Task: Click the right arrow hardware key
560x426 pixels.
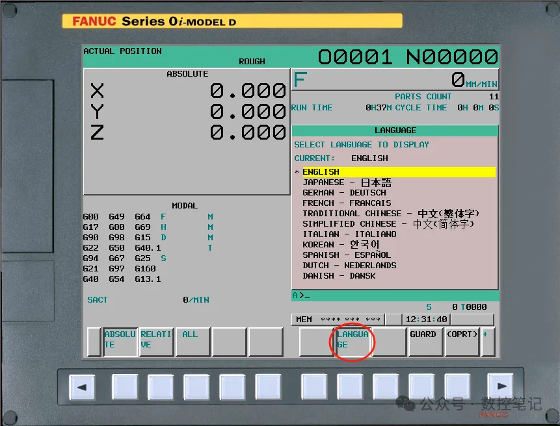Action: [500, 386]
